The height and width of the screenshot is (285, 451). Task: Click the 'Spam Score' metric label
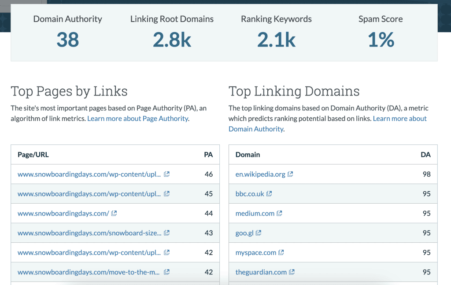pos(381,19)
